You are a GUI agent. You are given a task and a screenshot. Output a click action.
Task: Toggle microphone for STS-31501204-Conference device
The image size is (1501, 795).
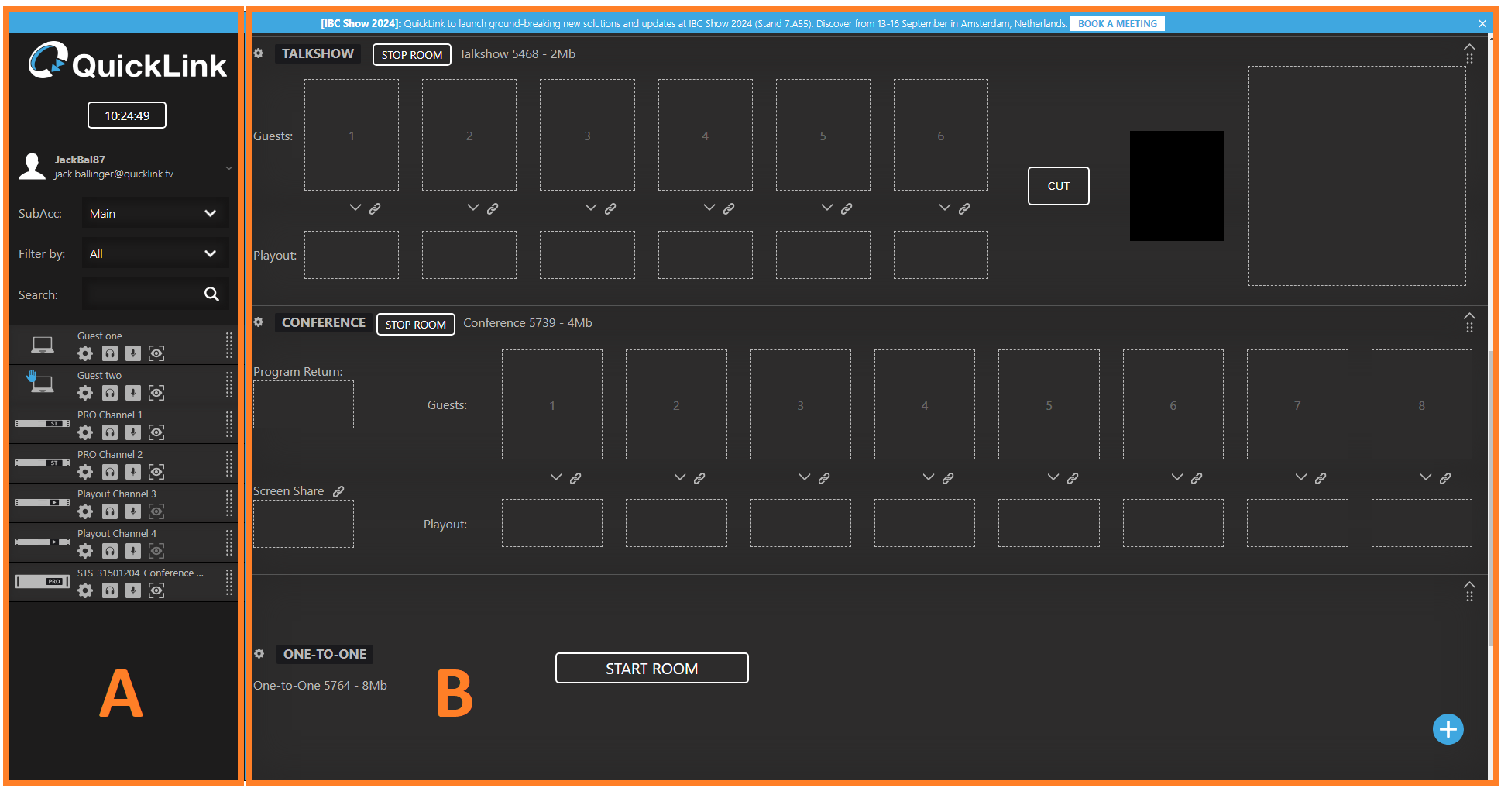click(x=133, y=591)
